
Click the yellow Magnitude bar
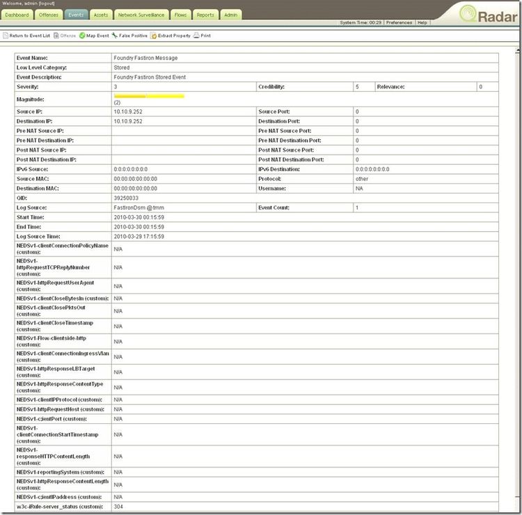tap(149, 96)
